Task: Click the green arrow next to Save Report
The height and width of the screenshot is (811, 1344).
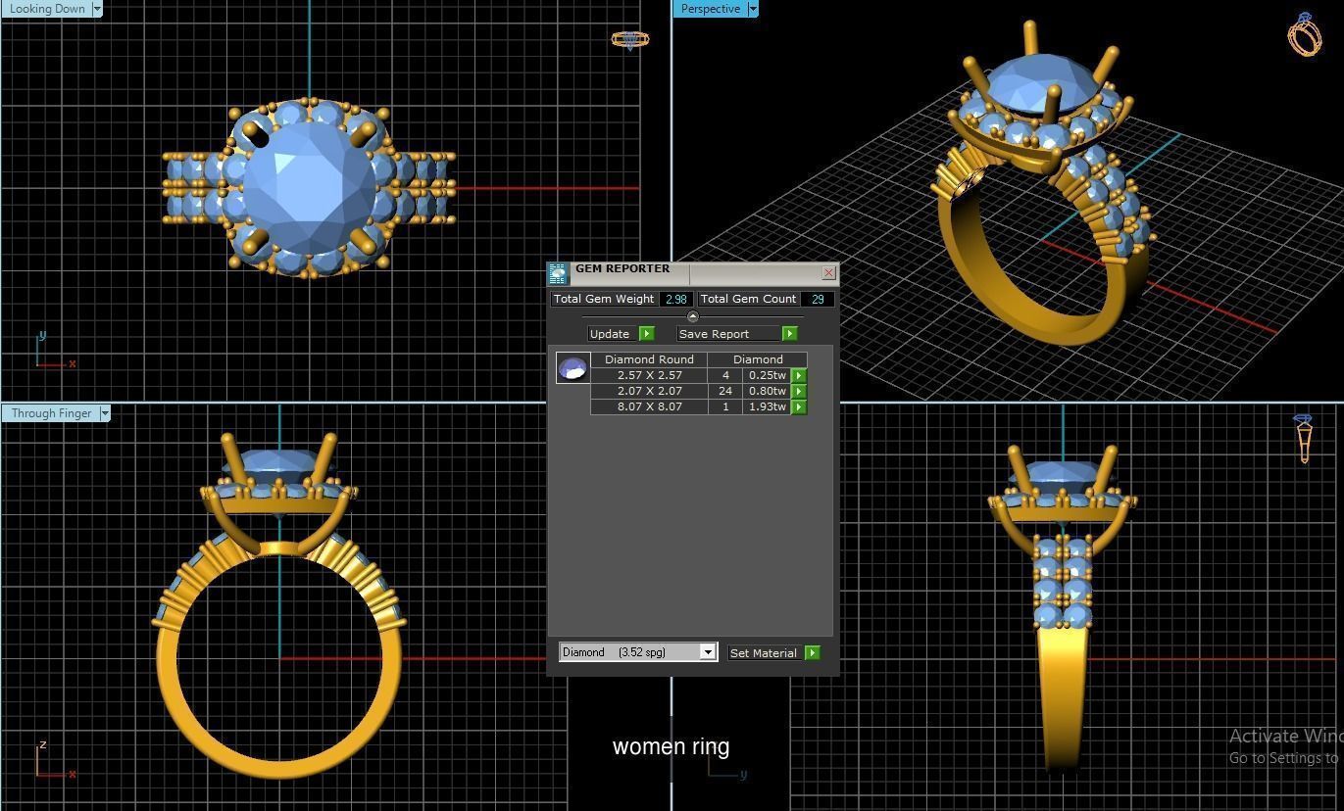Action: [x=789, y=334]
